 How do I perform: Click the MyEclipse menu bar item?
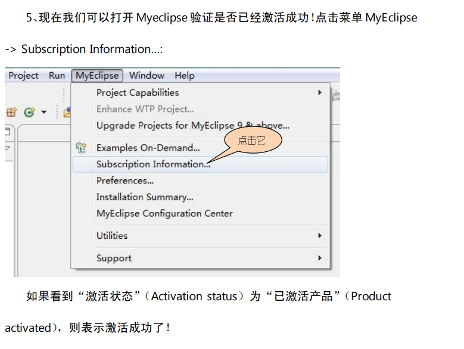point(97,76)
